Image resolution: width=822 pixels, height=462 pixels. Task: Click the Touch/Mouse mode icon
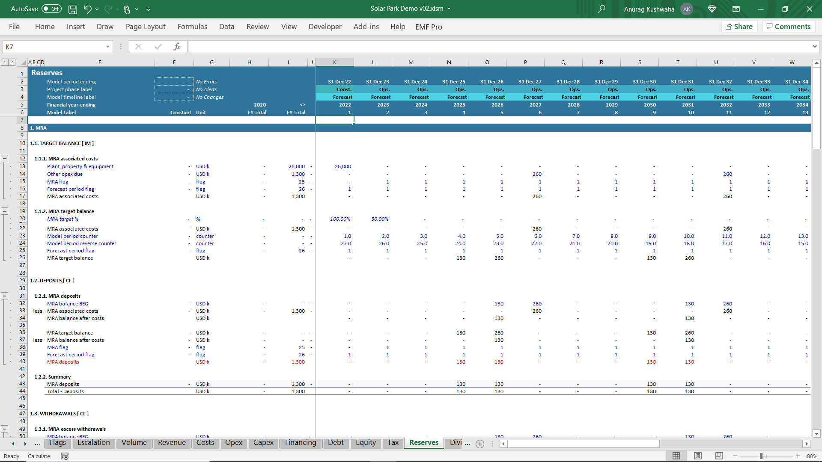(x=127, y=9)
